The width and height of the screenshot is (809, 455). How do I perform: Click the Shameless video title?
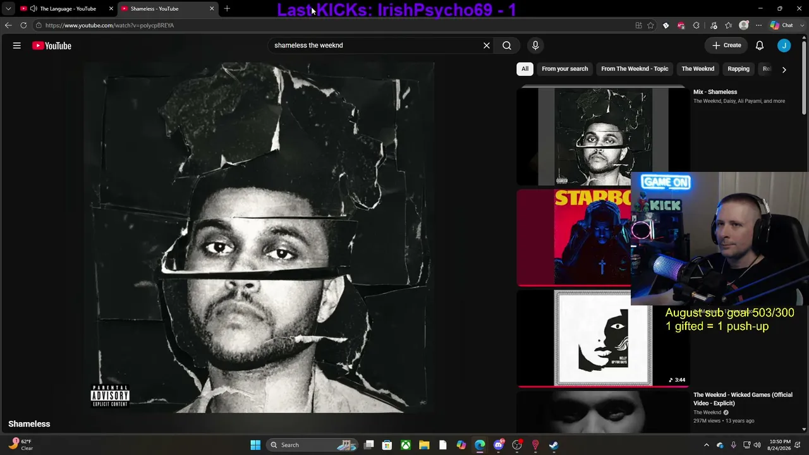coord(29,424)
